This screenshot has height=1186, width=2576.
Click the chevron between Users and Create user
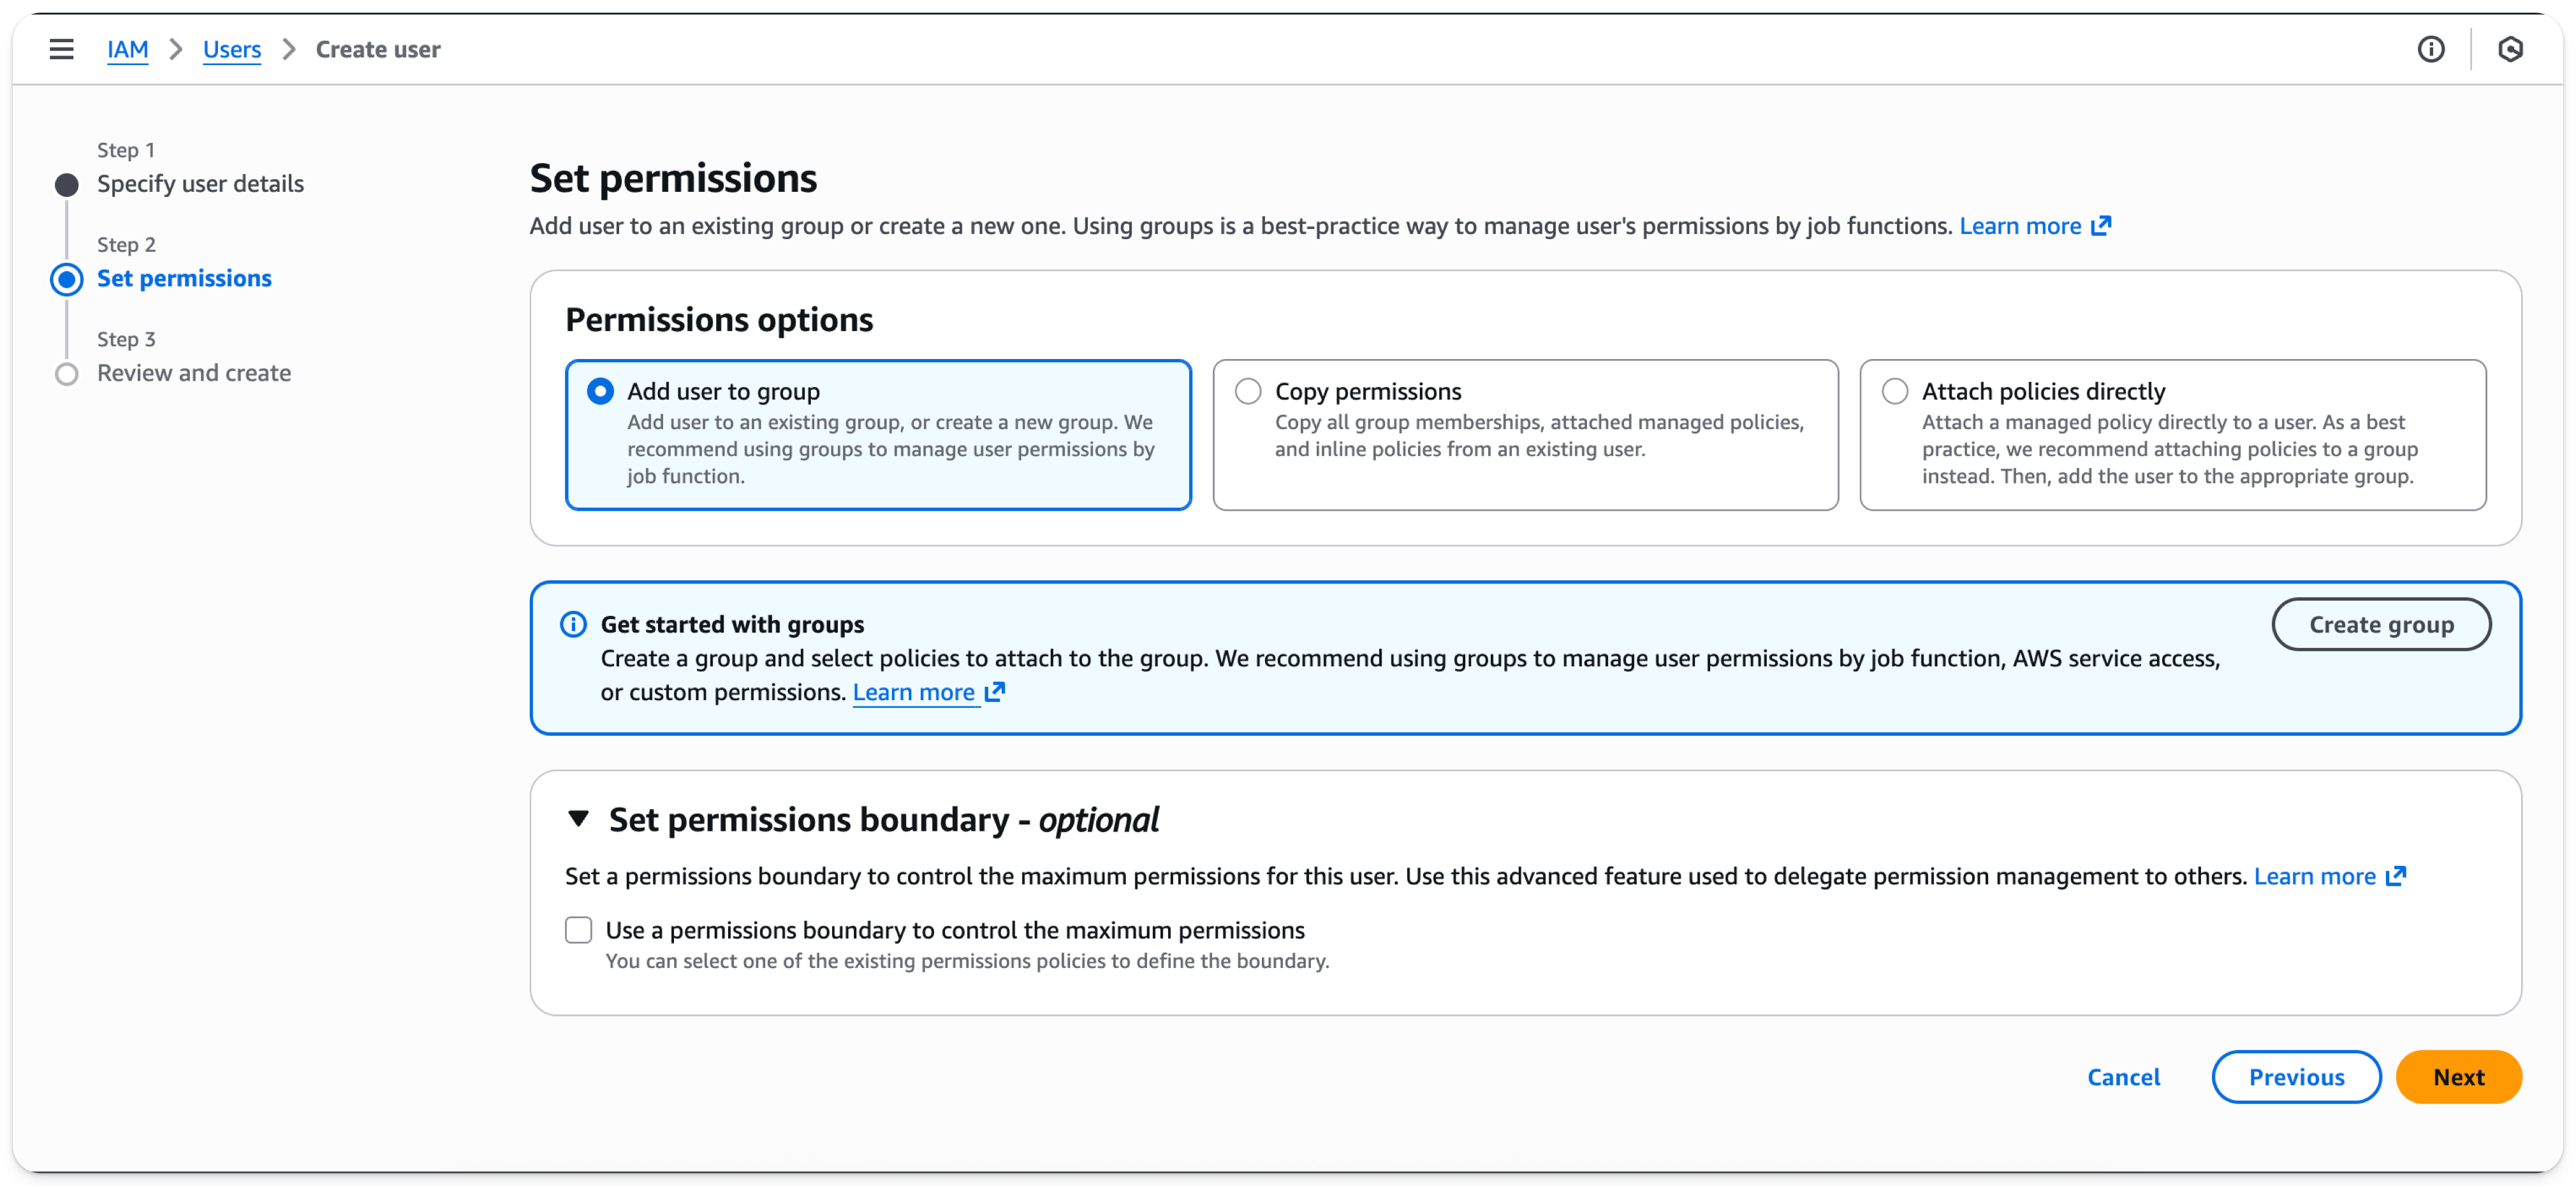pos(289,49)
